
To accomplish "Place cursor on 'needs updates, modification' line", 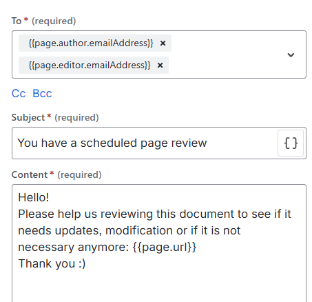I will coord(129,230).
